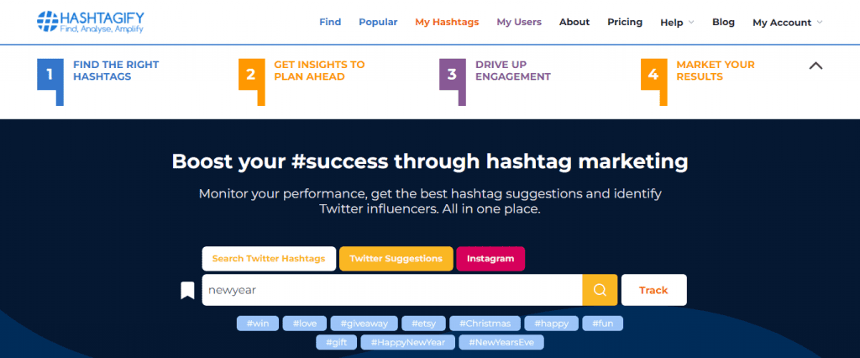The image size is (860, 358).
Task: Click the Track button
Action: click(653, 290)
